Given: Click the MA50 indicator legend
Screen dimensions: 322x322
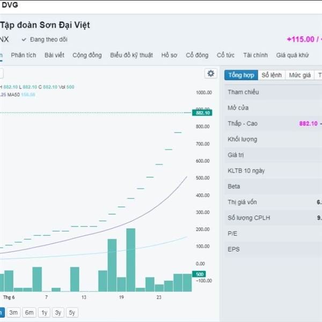Looking at the screenshot, I should click(21, 94).
